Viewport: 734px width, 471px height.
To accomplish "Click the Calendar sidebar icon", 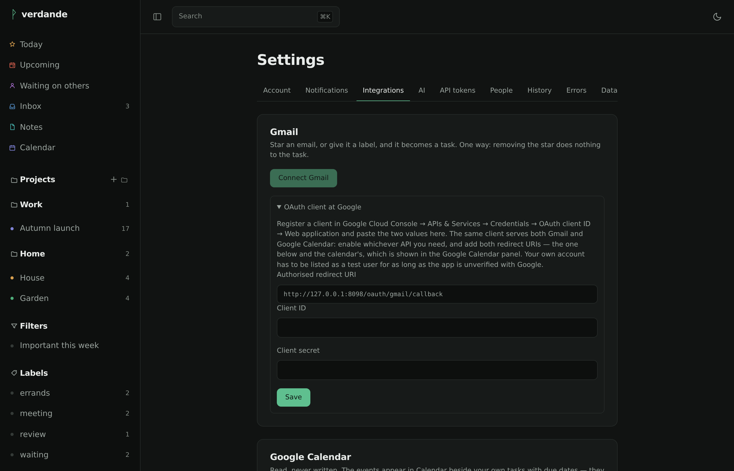I will click(x=12, y=148).
